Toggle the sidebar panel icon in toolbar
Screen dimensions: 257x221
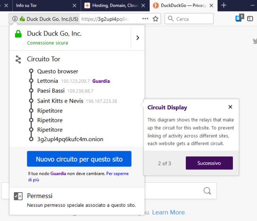pos(250,19)
